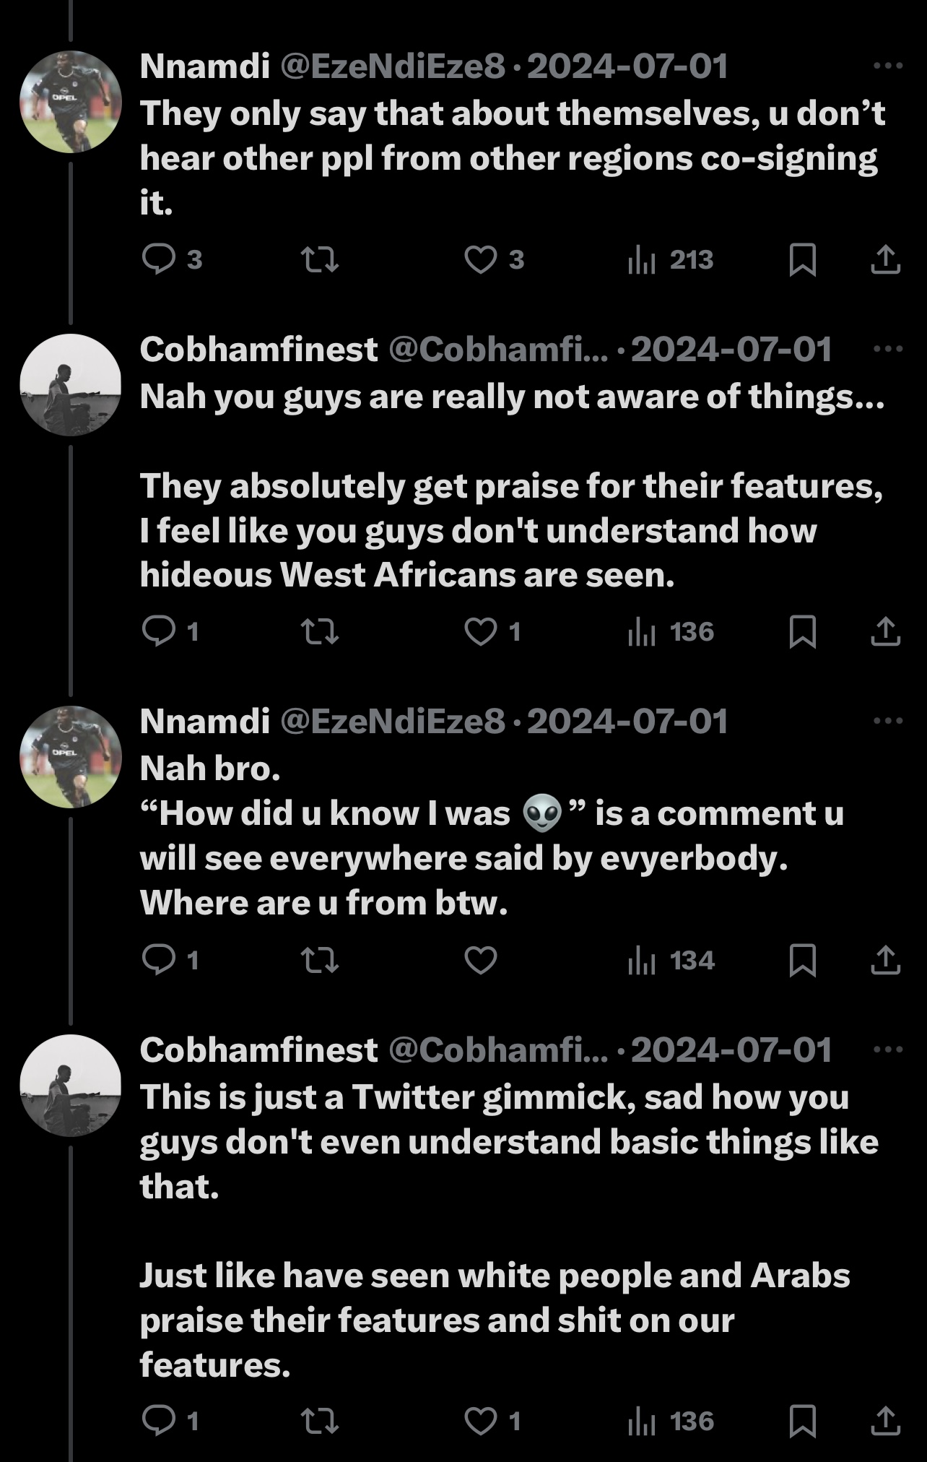Like Cobhamfinest's tweet about West Africans

(481, 632)
